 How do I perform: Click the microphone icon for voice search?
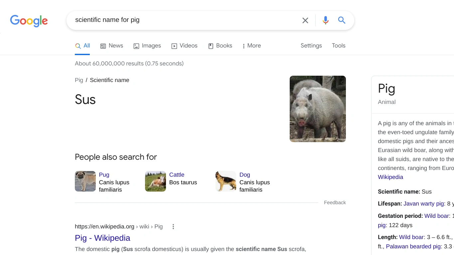(325, 20)
